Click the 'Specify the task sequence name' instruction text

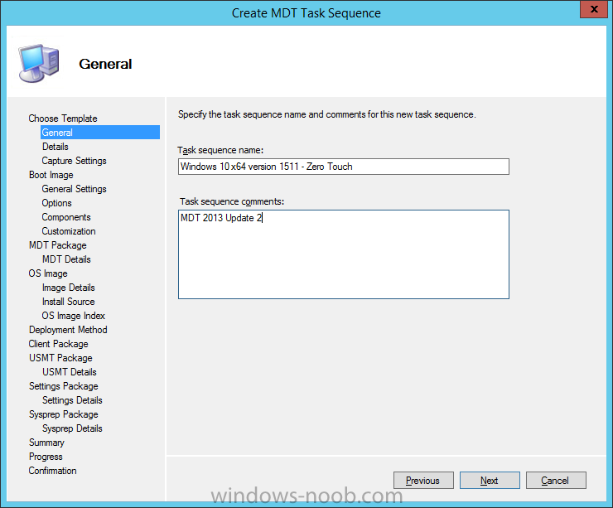[x=327, y=114]
